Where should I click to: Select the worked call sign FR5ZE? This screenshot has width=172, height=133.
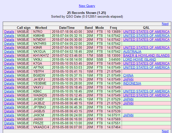[x=38, y=123]
